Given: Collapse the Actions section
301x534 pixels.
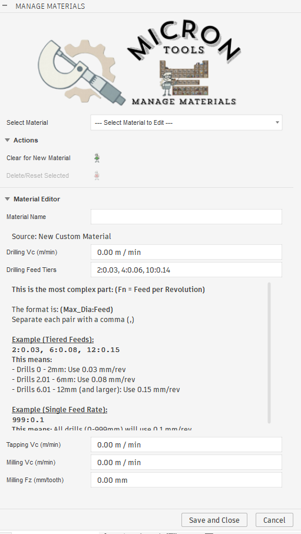Looking at the screenshot, I should 8,140.
